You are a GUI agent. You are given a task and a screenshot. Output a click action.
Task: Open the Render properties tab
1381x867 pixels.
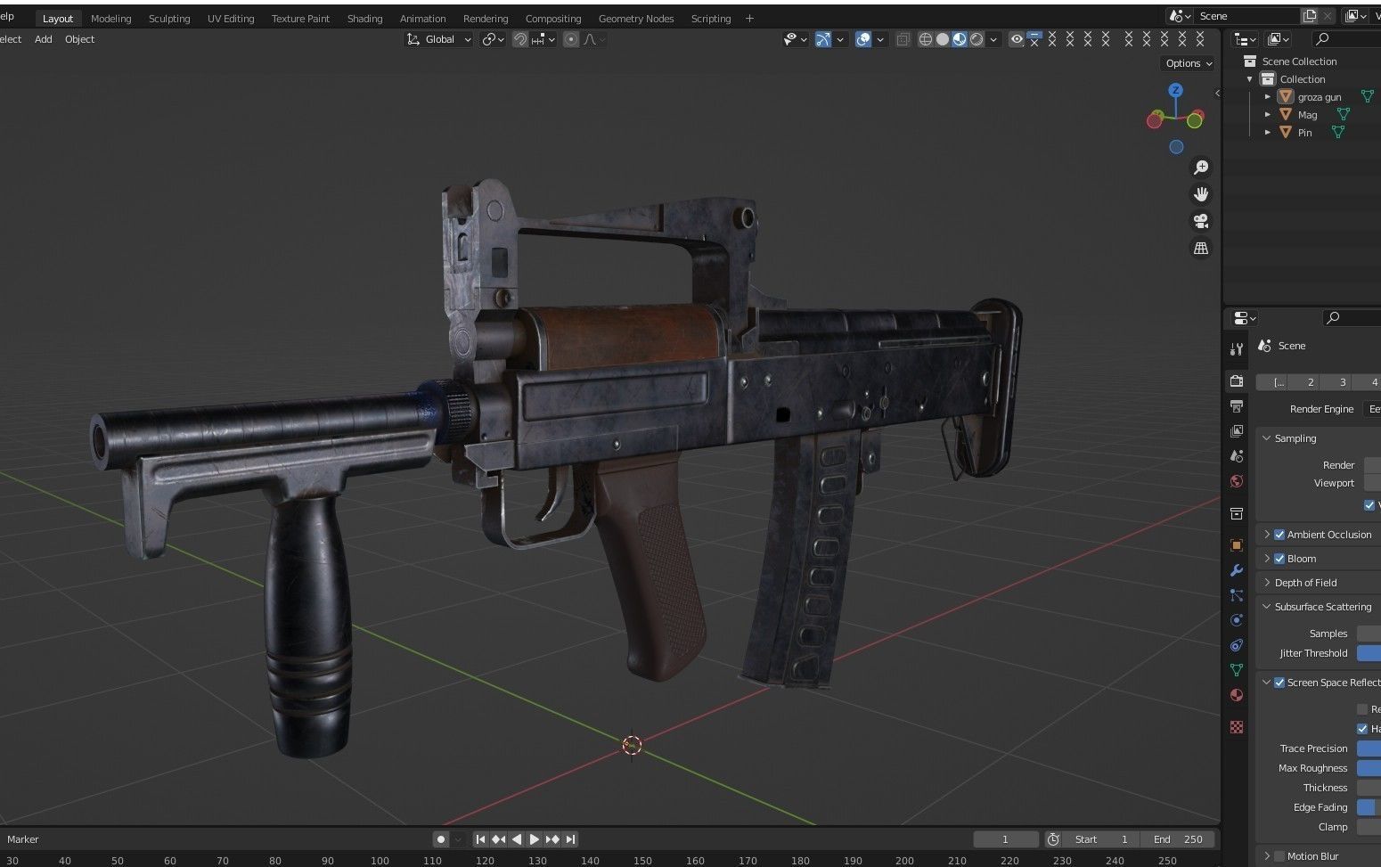pos(1236,381)
